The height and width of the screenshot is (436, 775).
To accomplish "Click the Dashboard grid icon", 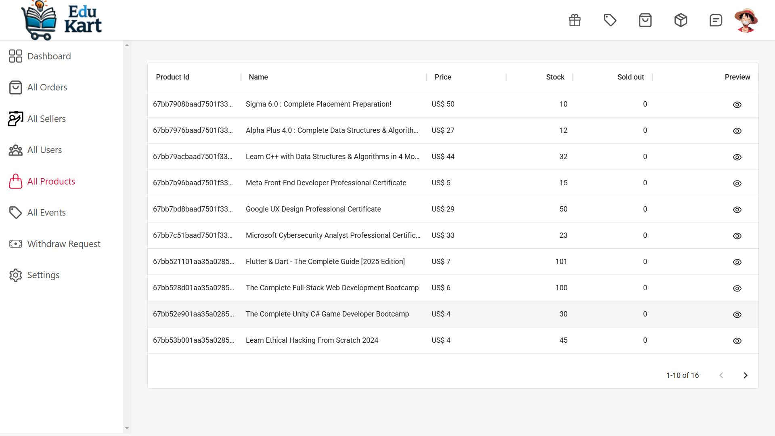I will pyautogui.click(x=15, y=56).
